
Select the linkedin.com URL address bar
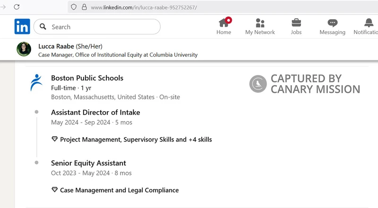[x=189, y=8]
